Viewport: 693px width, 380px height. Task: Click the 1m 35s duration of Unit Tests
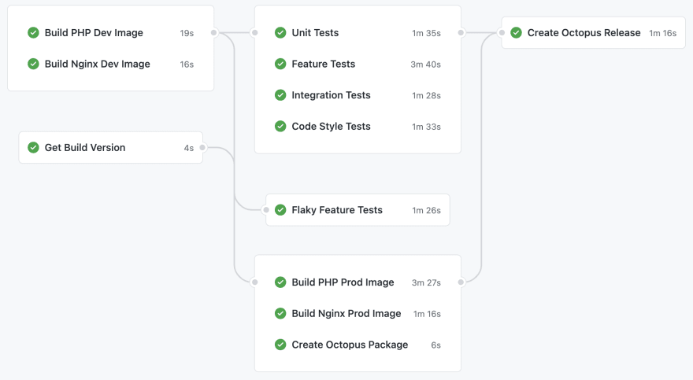pyautogui.click(x=426, y=33)
